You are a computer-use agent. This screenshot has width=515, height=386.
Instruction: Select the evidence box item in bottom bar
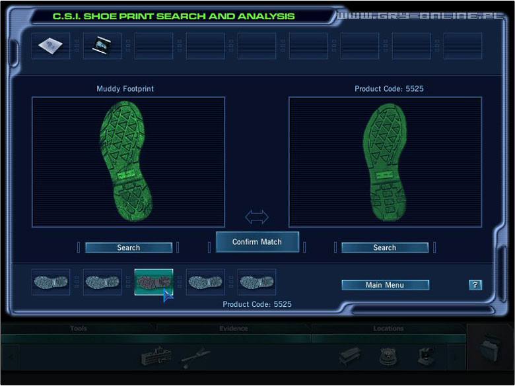coord(156,356)
